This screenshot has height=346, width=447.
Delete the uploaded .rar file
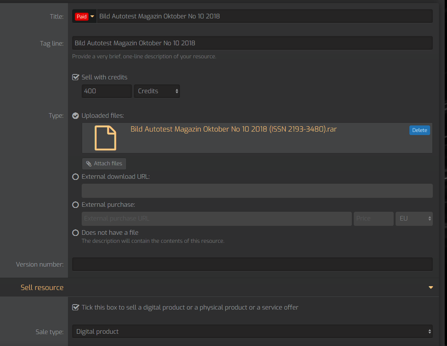click(x=420, y=130)
